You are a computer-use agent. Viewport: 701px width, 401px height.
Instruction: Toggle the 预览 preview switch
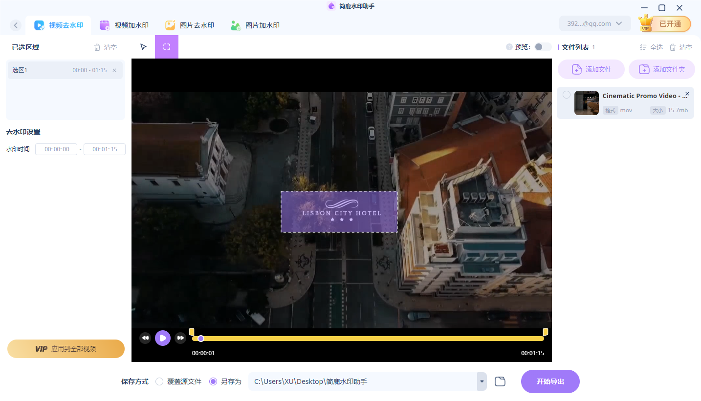tap(543, 47)
